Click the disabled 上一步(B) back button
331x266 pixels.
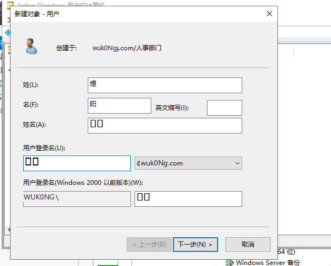point(149,245)
